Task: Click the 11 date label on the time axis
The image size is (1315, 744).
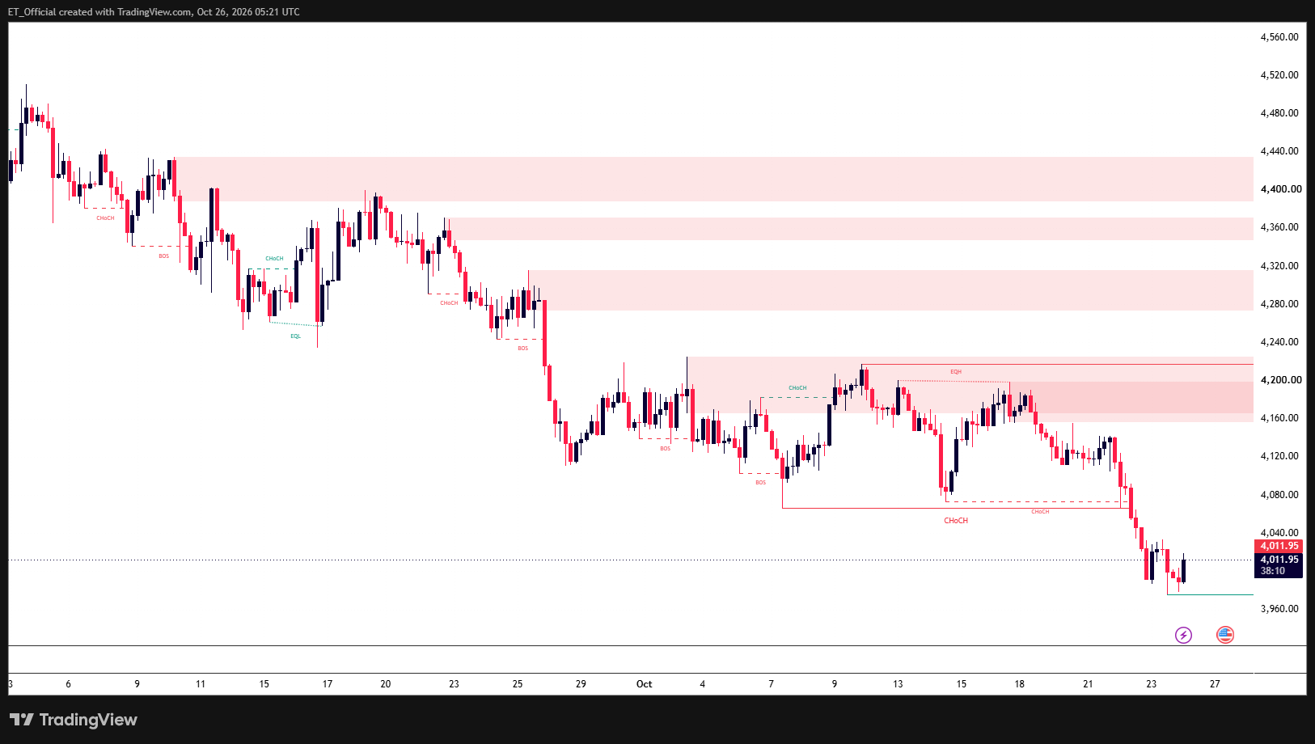Action: (x=201, y=684)
